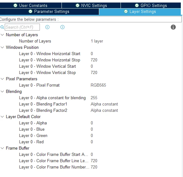Select the Layer Settings tab
The width and height of the screenshot is (183, 177).
tap(140, 11)
